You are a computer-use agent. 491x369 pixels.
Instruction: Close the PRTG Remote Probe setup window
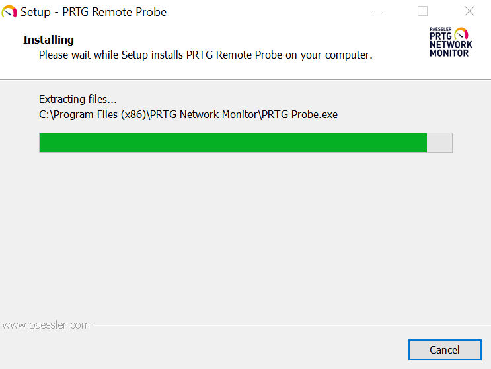(x=469, y=11)
